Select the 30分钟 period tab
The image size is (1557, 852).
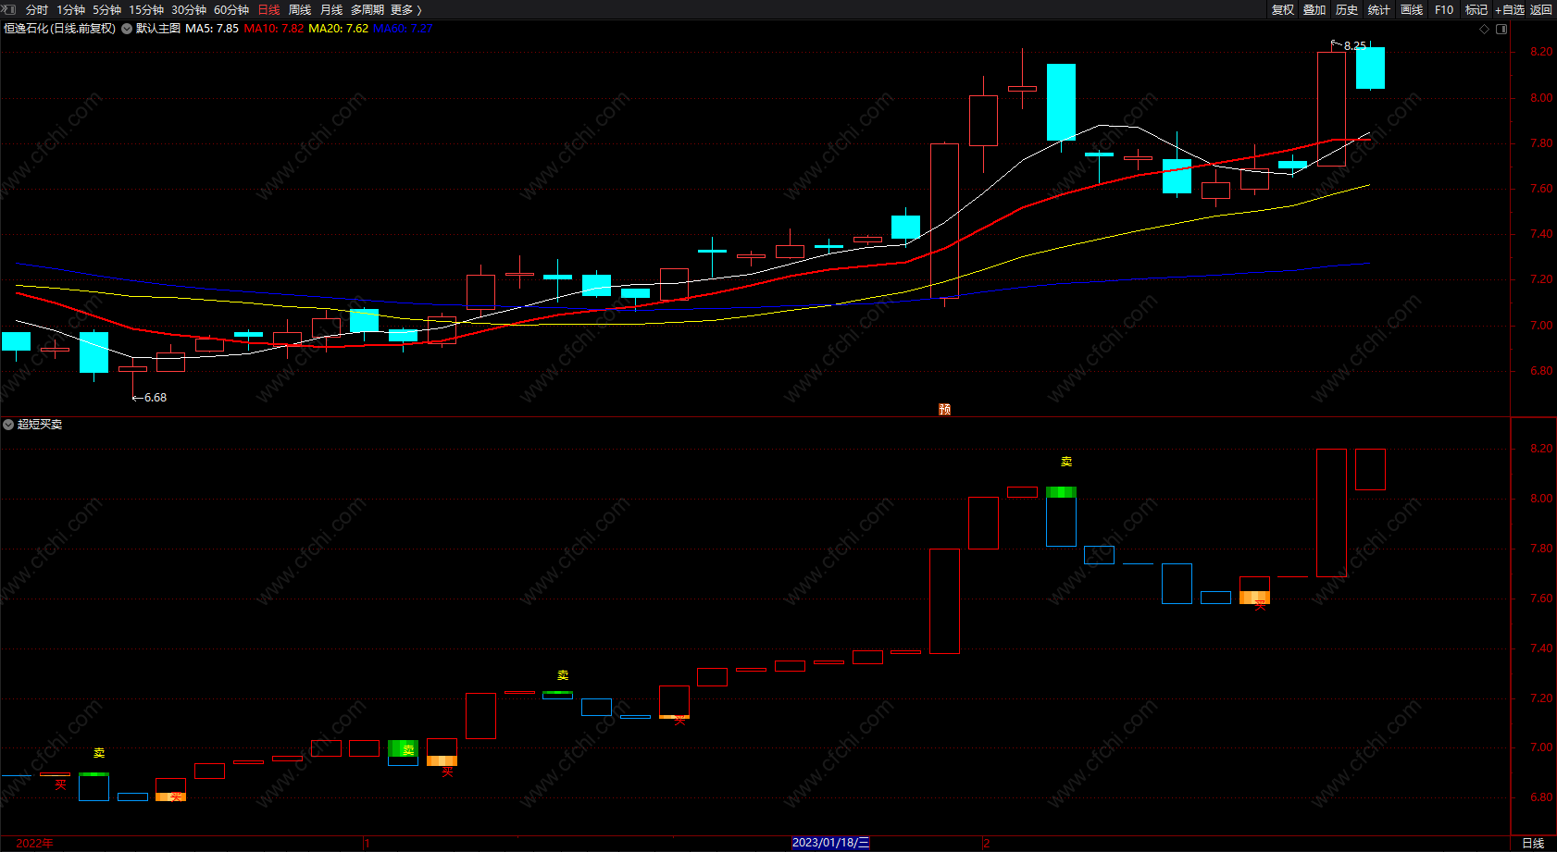(189, 9)
